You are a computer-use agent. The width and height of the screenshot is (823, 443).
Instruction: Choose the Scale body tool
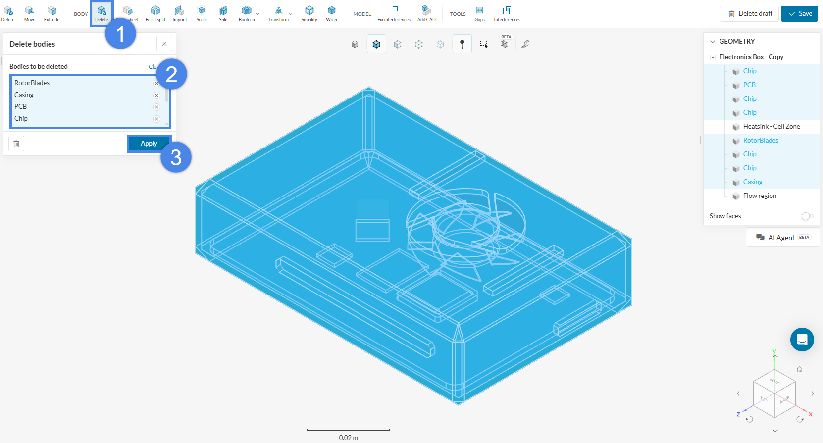click(x=202, y=13)
